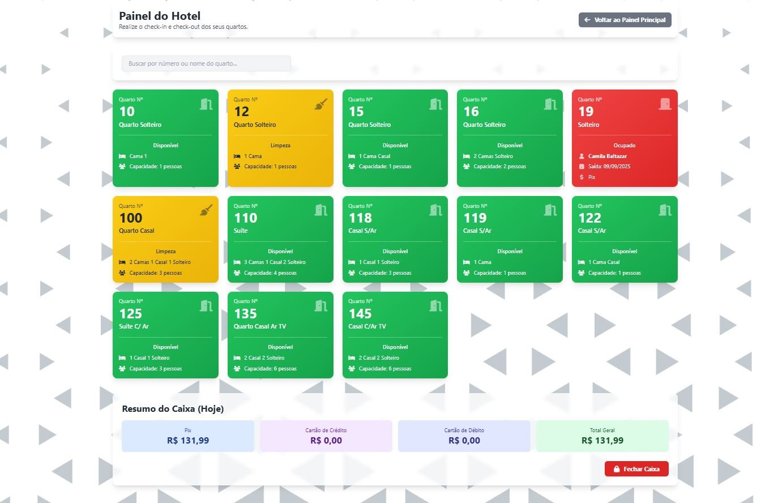The height and width of the screenshot is (503, 778).
Task: Click the dollar sign icon next to Pix
Action: click(582, 177)
